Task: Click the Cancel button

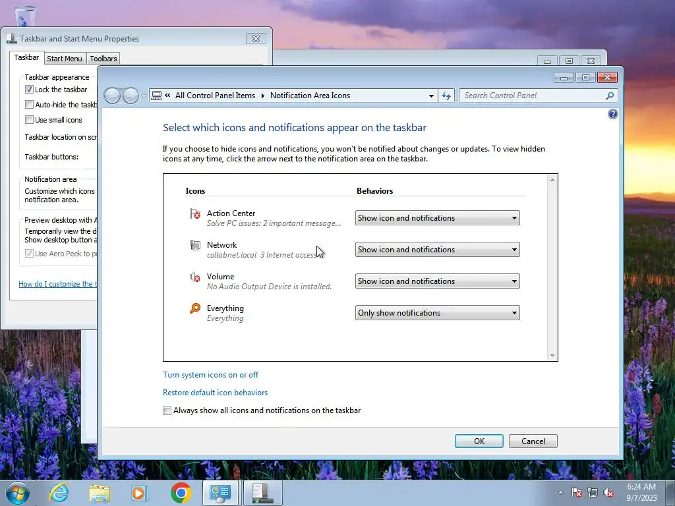Action: (533, 441)
